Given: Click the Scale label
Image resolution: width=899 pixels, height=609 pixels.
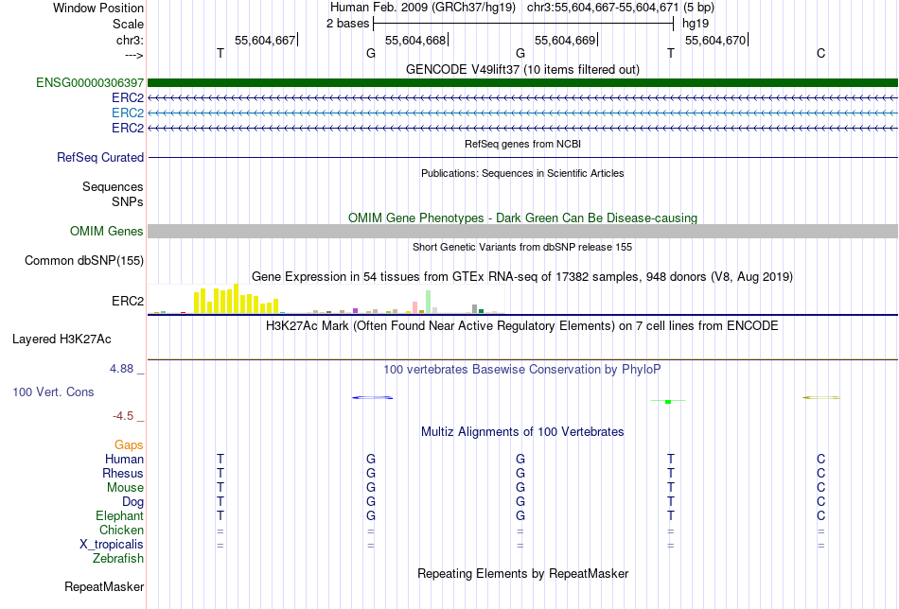Looking at the screenshot, I should [128, 24].
